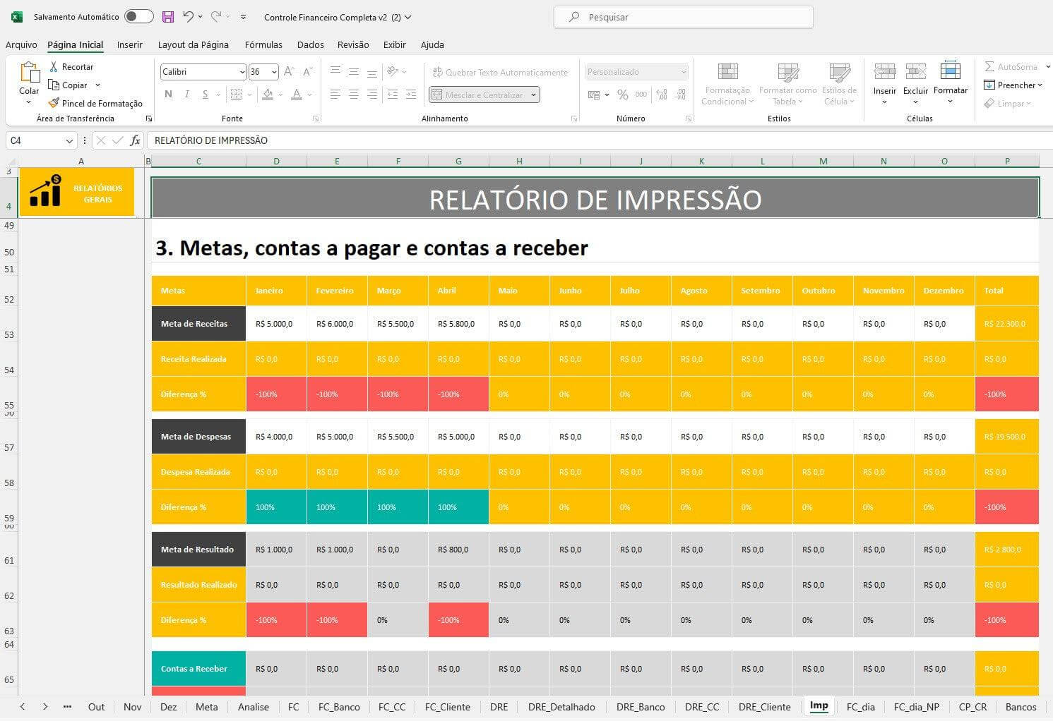Open the Calibri font dropdown
The height and width of the screenshot is (721, 1053).
pyautogui.click(x=242, y=71)
